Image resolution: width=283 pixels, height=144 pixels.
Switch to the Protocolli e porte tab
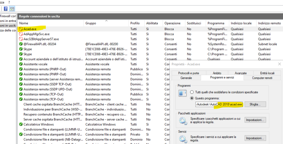pos(189,73)
